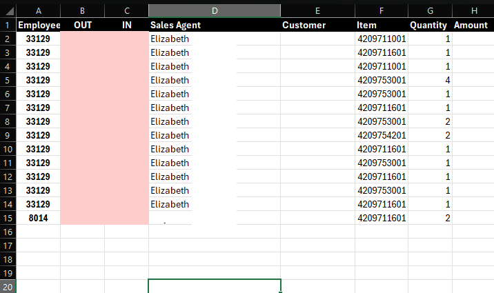
Task: Click the Select All corner triangle
Action: (x=9, y=11)
